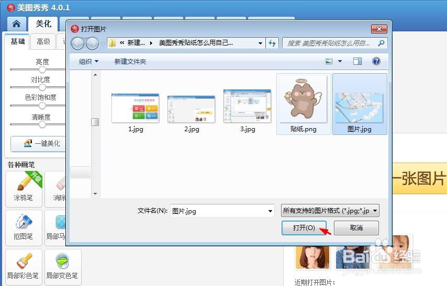Click 新建文件夹 to create a folder
Viewport: 447px width, 286px height.
pyautogui.click(x=130, y=61)
